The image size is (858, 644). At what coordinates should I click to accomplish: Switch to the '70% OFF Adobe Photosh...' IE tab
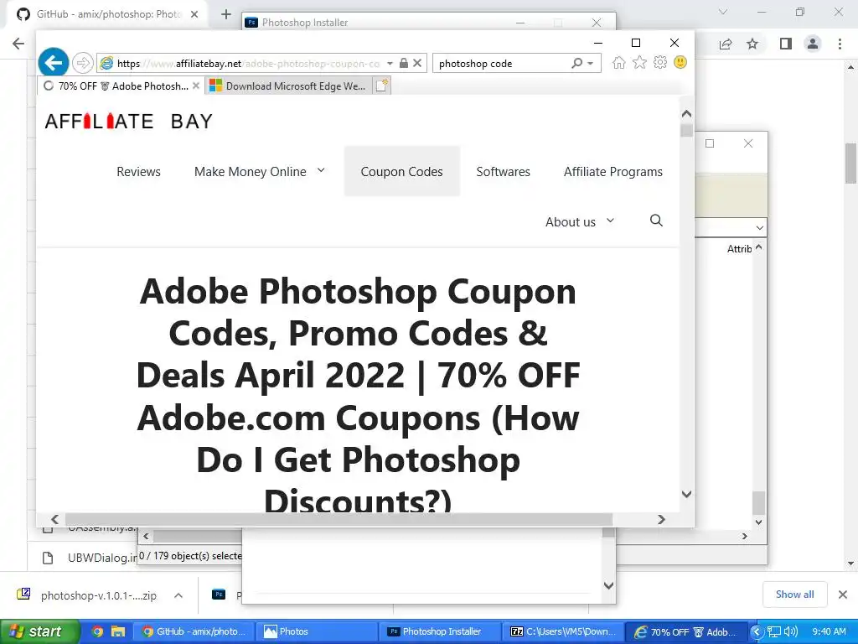[121, 86]
